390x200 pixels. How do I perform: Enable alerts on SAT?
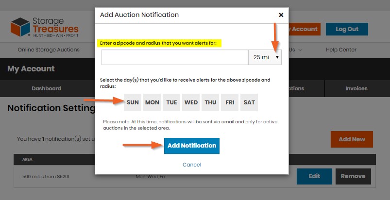pos(249,102)
